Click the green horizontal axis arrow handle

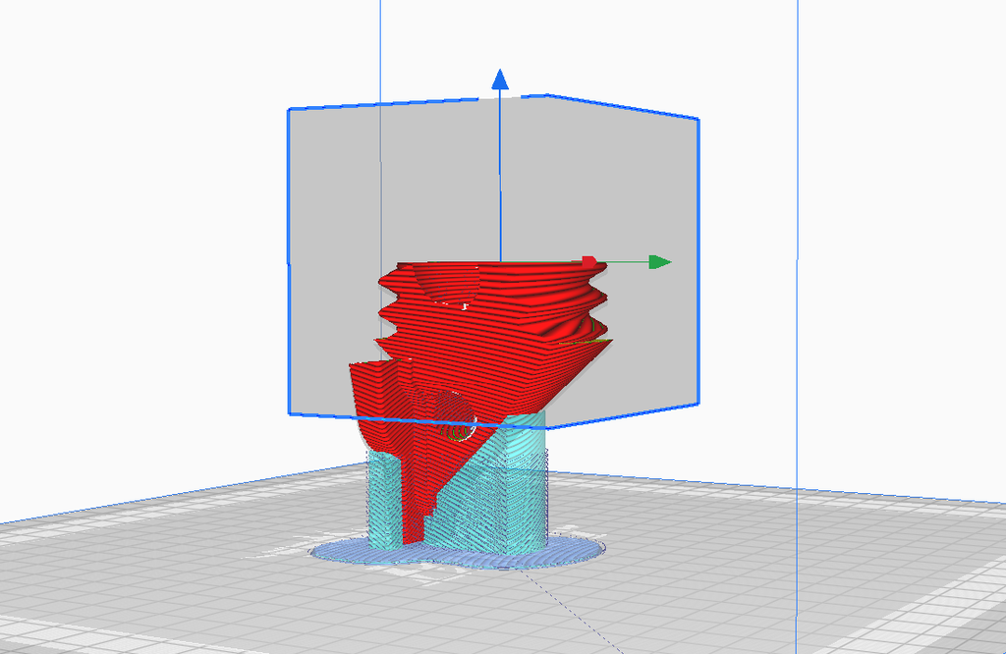pyautogui.click(x=659, y=262)
